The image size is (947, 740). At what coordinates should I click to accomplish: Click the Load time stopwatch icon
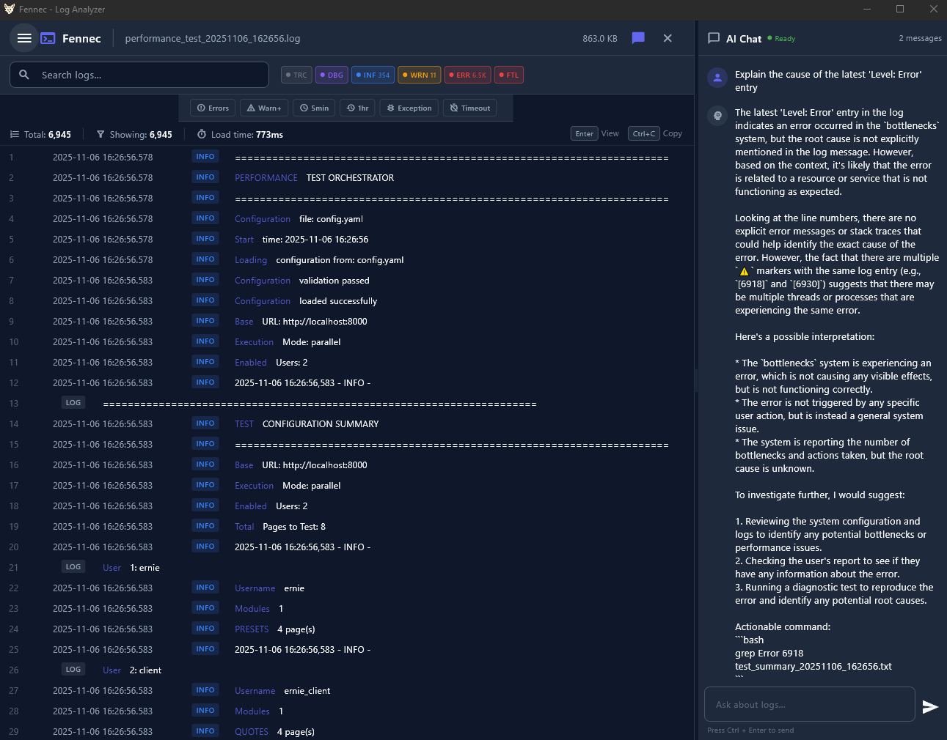[202, 134]
